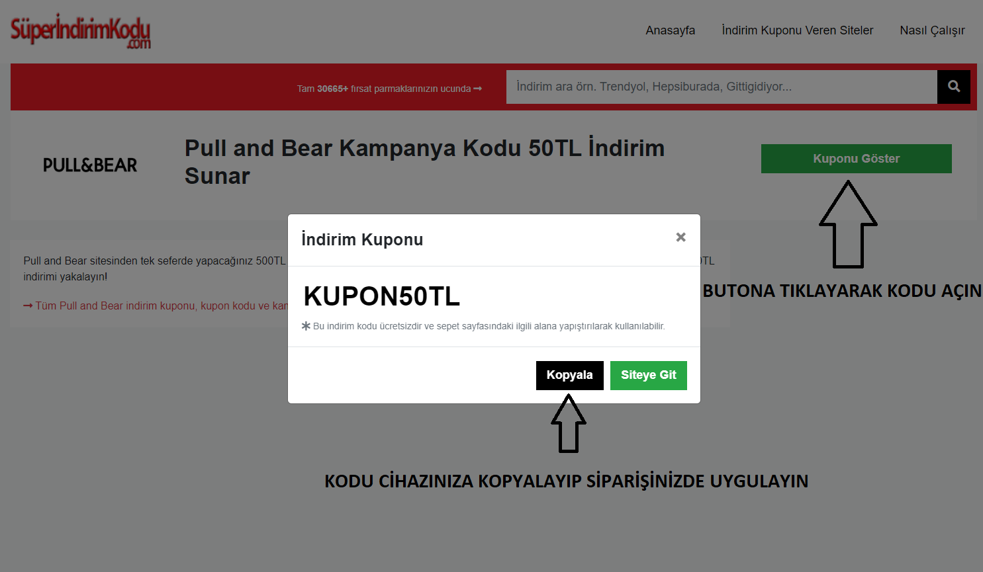Click the asterisk icon beside the coupon note
This screenshot has height=572, width=983.
[306, 325]
